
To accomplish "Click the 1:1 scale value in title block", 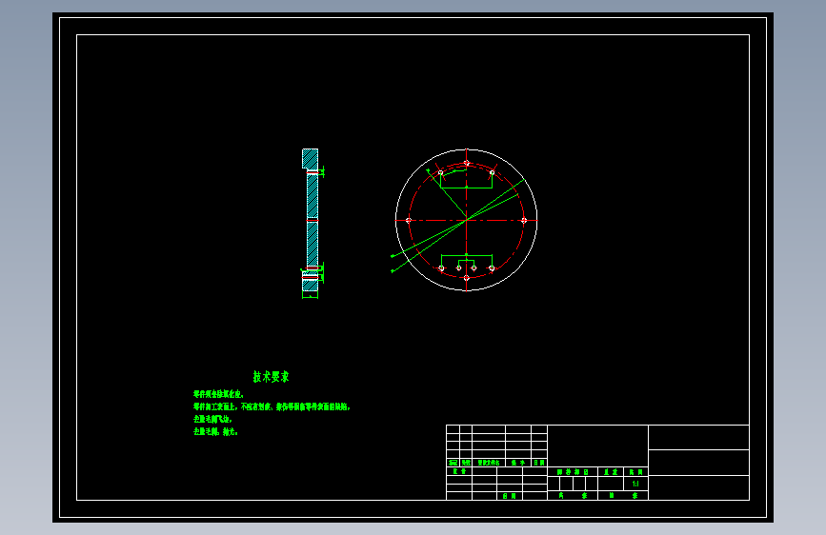I will point(635,484).
